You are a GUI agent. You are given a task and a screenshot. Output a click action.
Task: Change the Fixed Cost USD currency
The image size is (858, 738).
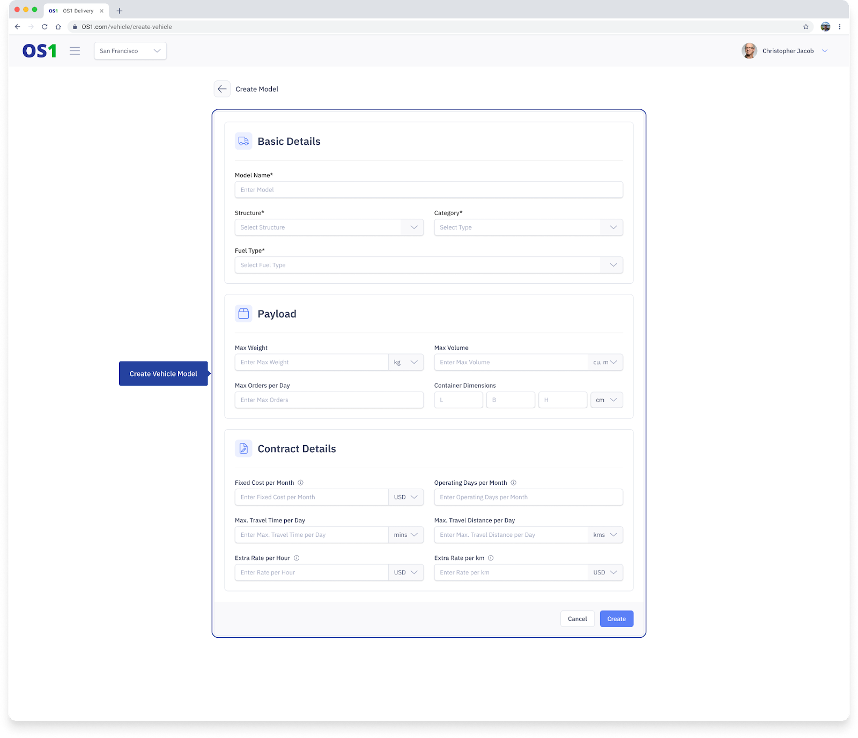tap(406, 497)
